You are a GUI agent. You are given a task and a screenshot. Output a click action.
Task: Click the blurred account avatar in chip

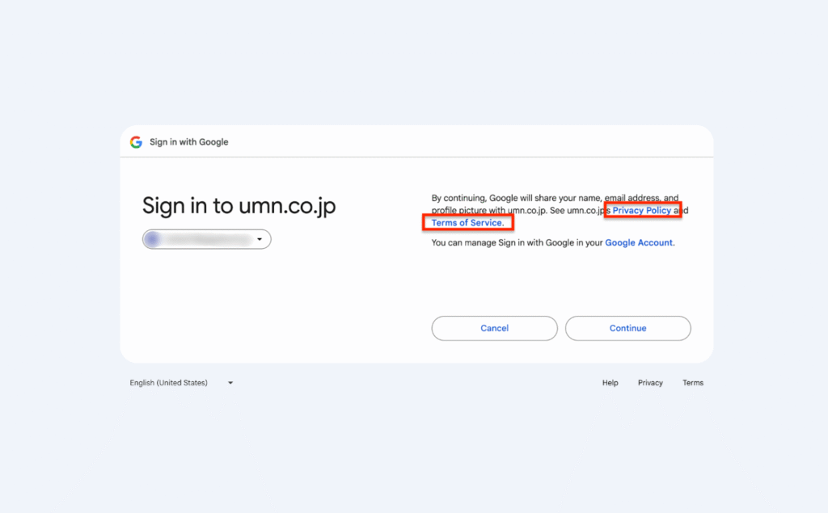click(x=153, y=240)
